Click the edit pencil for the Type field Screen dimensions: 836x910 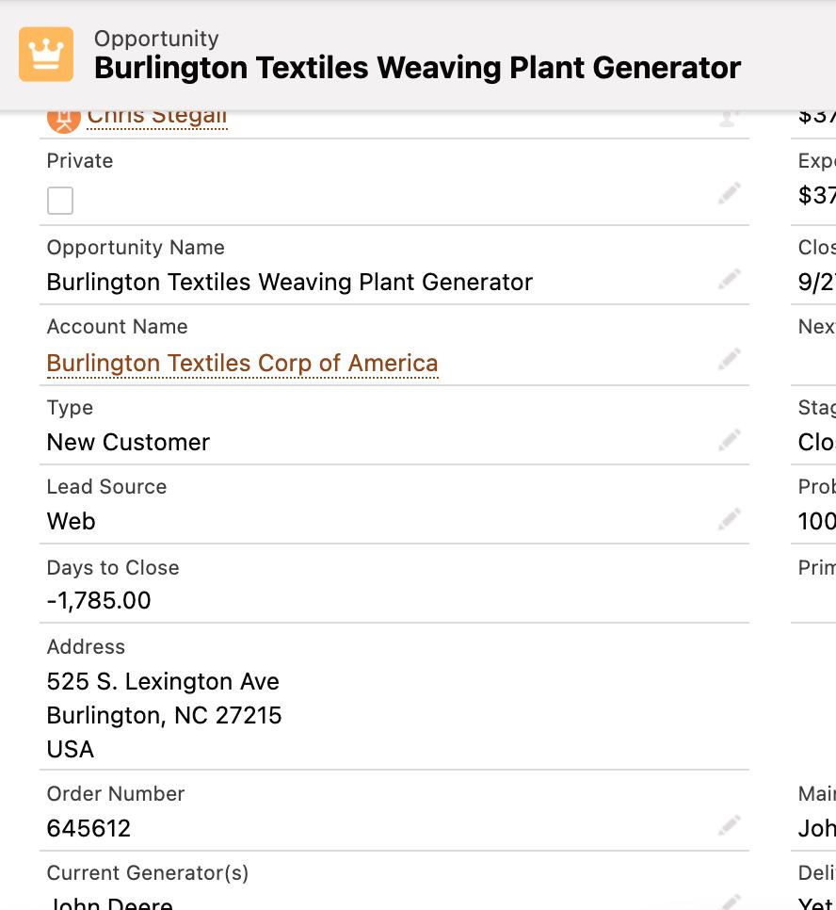(729, 440)
